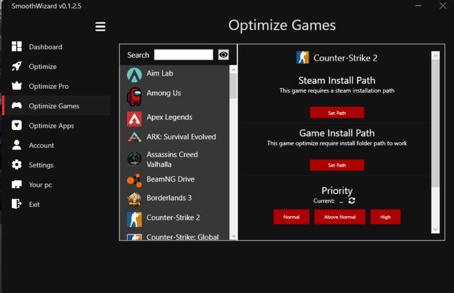454x293 pixels.
Task: Minimize the SmoothWizard window
Action: [418, 5]
